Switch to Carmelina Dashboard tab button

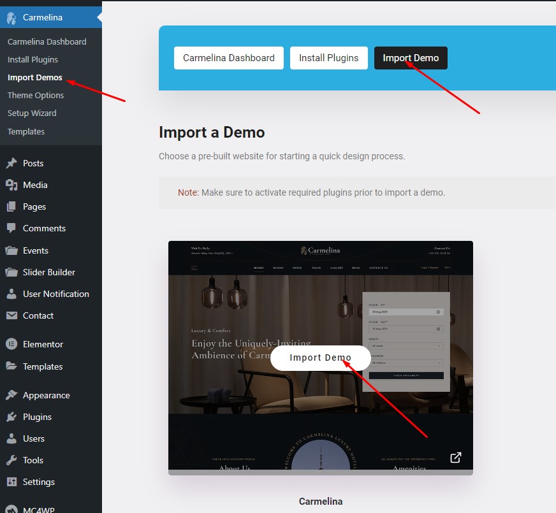(228, 58)
